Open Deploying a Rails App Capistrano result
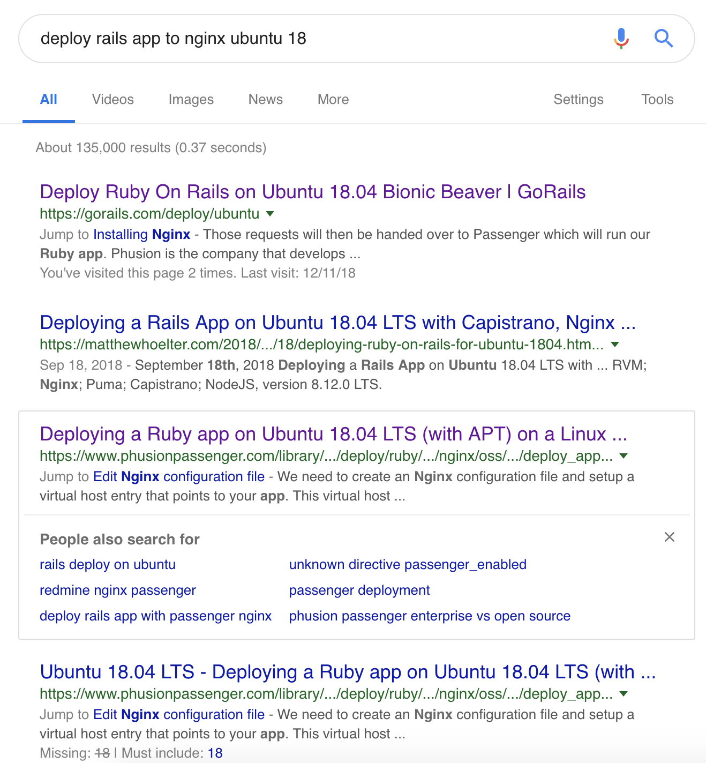The width and height of the screenshot is (706, 763). coord(338,323)
